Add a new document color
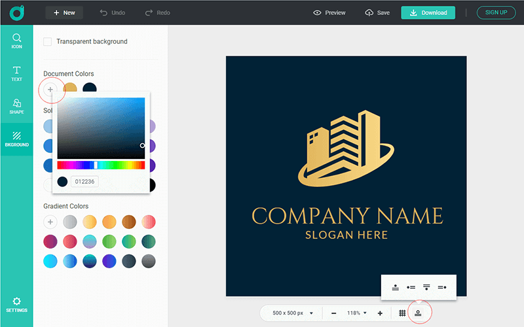Viewport: 524px width, 327px height. (50, 89)
